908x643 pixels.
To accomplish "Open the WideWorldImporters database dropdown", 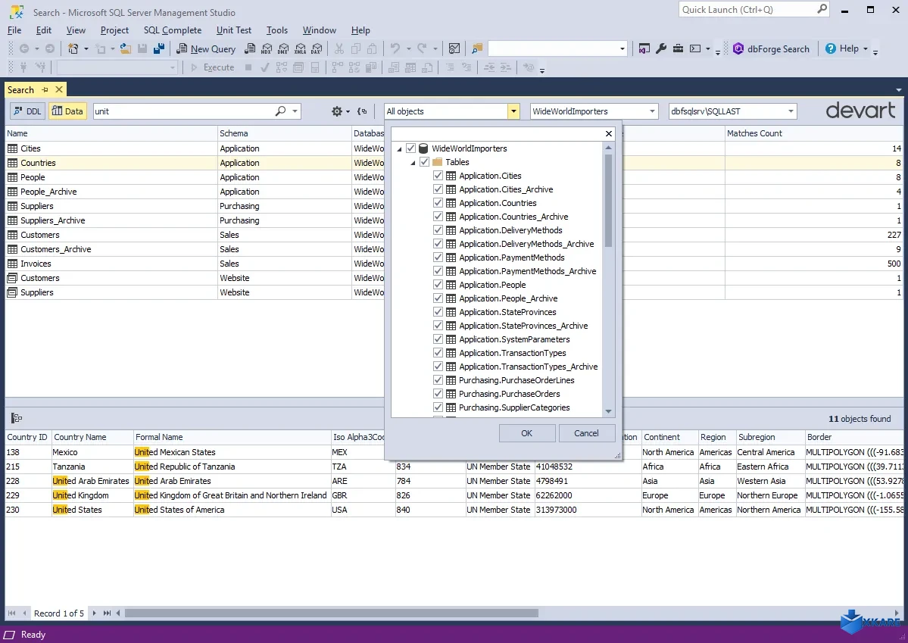I will (652, 111).
